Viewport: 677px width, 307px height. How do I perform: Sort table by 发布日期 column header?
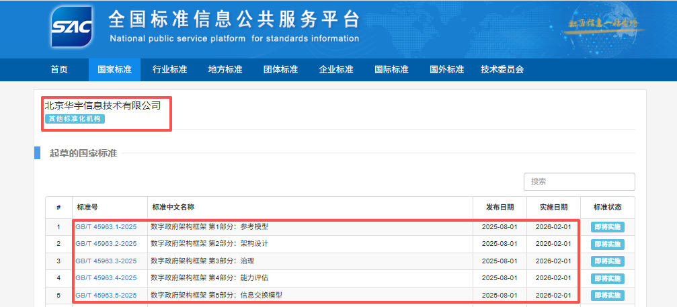click(x=498, y=207)
